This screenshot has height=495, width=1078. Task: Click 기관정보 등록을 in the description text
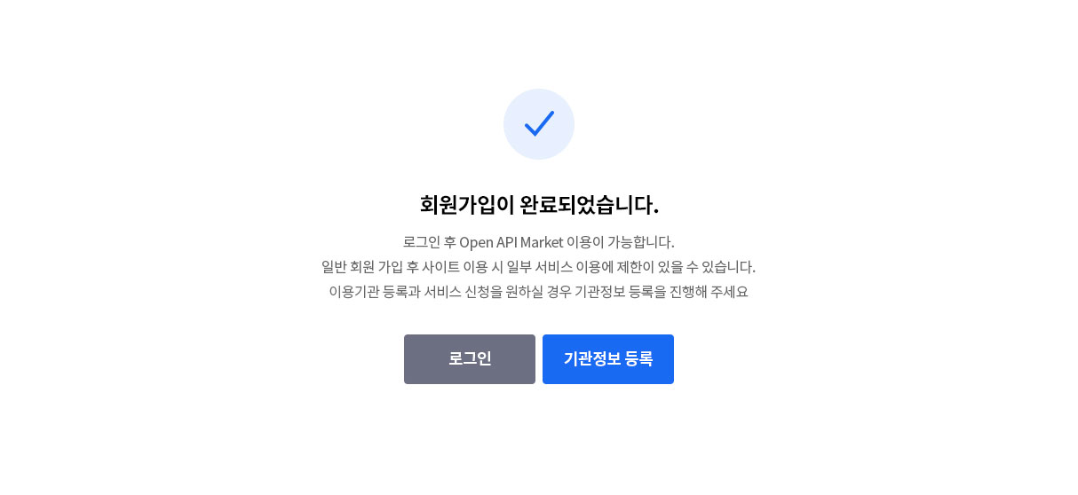click(620, 292)
